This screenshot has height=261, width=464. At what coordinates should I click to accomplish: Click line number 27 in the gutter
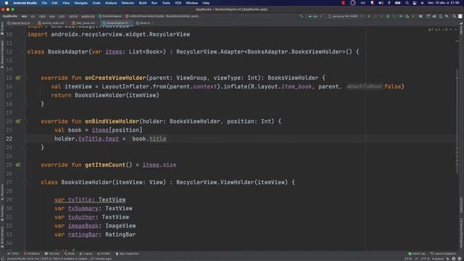[9, 182]
